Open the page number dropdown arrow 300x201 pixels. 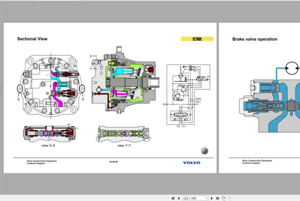tap(207, 198)
